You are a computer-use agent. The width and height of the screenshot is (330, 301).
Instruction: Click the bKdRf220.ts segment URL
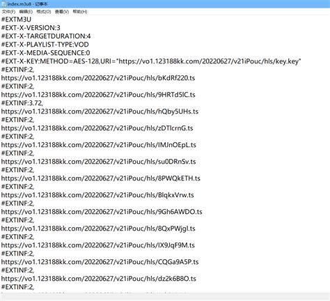click(98, 78)
